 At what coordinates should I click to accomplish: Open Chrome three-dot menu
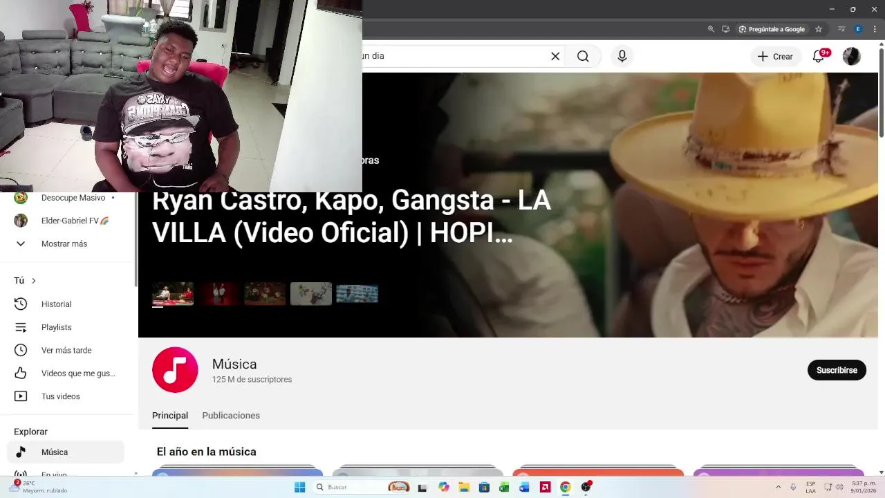pos(875,29)
